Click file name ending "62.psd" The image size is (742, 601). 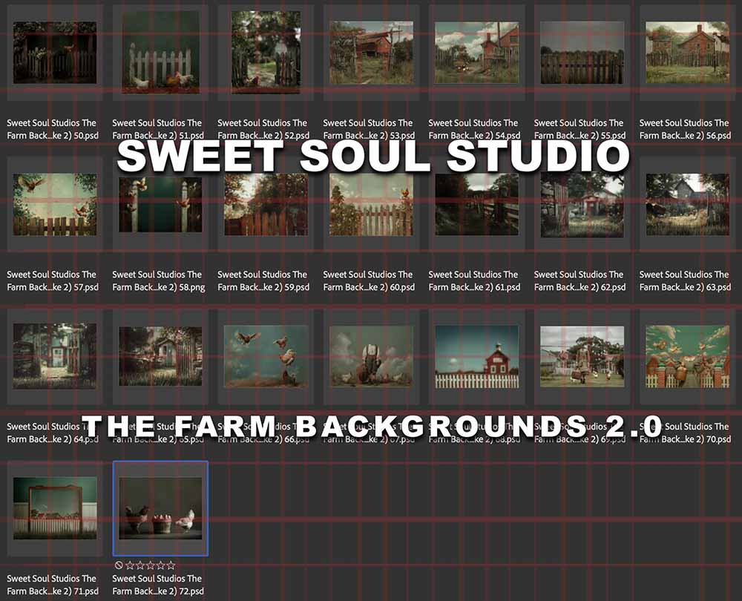(x=580, y=280)
